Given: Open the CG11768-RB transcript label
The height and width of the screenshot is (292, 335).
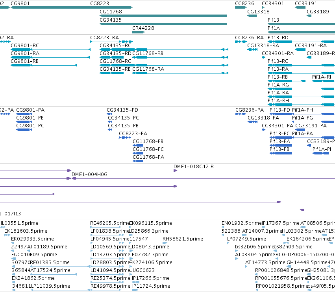Looking at the screenshot, I should [148, 53].
